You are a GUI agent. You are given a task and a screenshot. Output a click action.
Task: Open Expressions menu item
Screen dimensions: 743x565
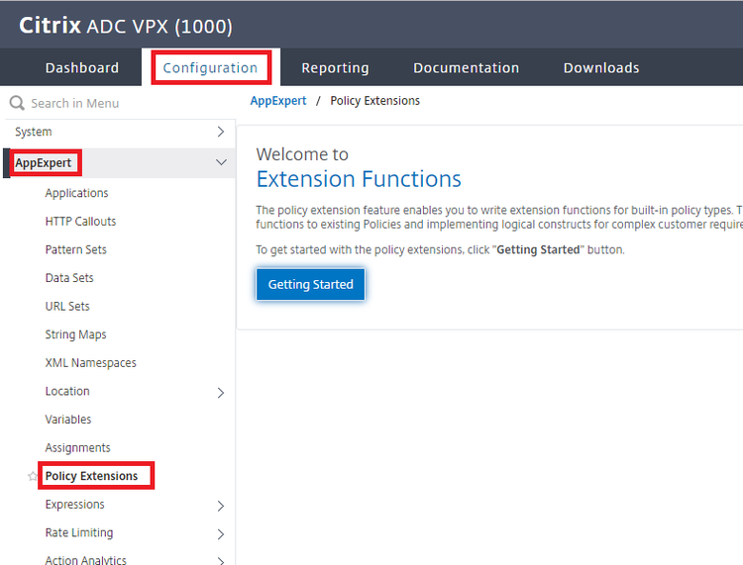tap(75, 505)
